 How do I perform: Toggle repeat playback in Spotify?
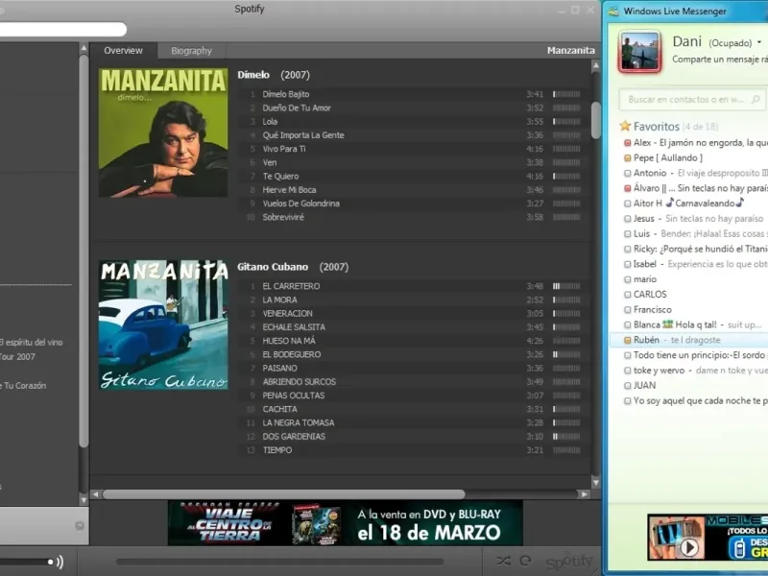click(x=525, y=561)
